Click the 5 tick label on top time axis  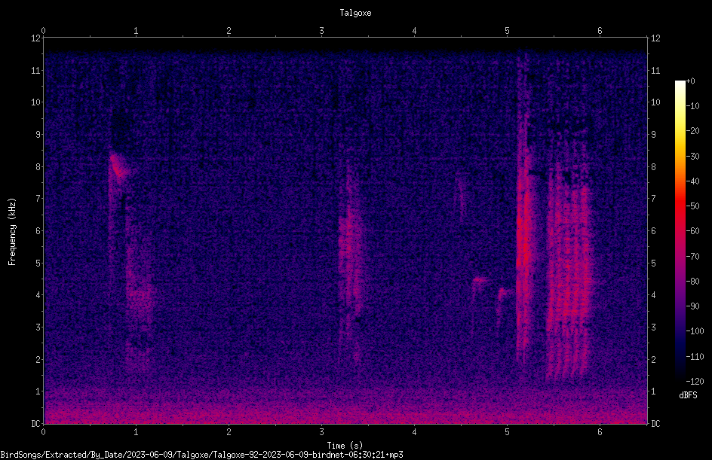(507, 31)
